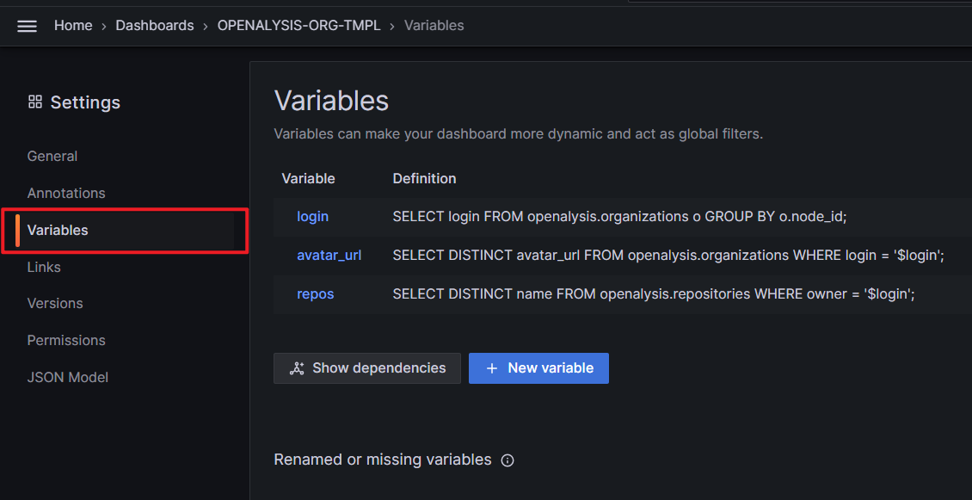Open the Annotations settings tab
Screen dimensions: 972x500
click(x=66, y=193)
